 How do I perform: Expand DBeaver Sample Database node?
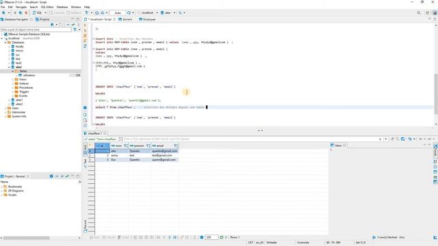pos(2,34)
